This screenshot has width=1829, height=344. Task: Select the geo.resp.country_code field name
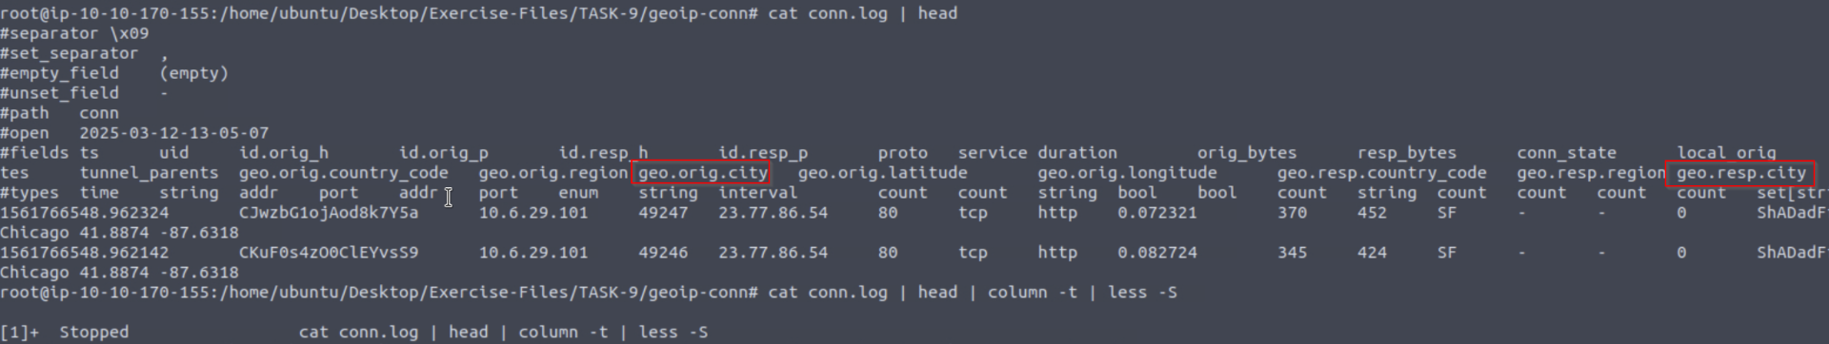pyautogui.click(x=1382, y=173)
